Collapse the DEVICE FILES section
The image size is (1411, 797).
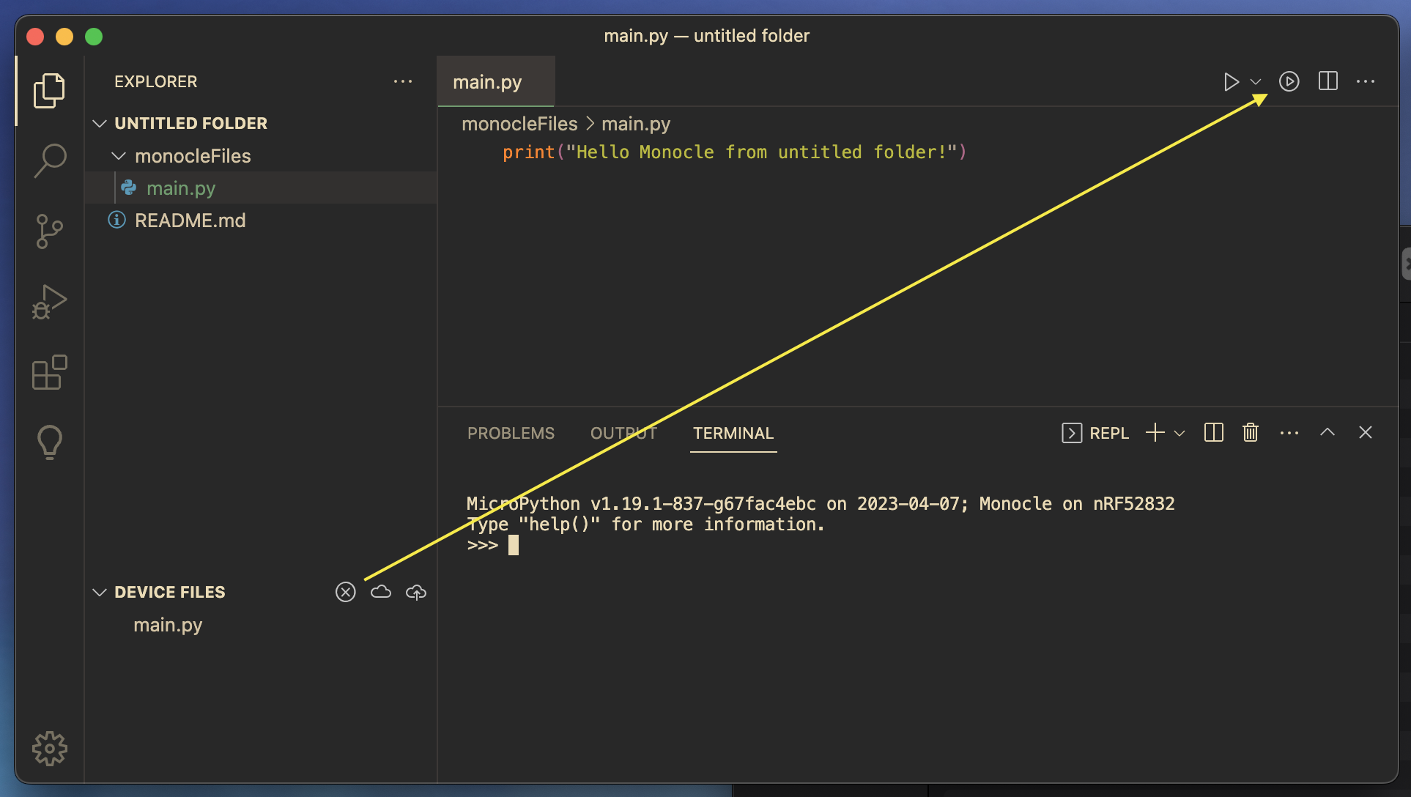click(100, 591)
